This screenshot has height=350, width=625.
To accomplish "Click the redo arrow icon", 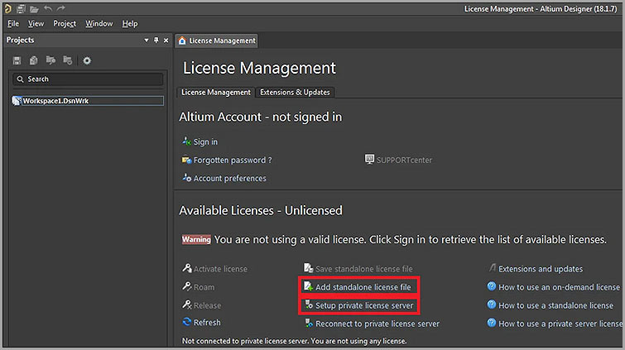I will point(61,8).
